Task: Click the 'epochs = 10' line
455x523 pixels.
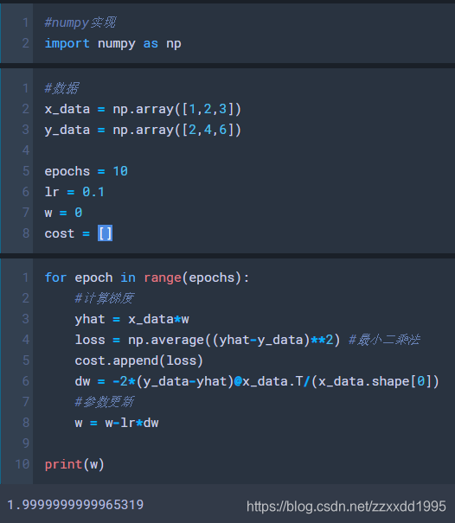Action: (x=87, y=171)
